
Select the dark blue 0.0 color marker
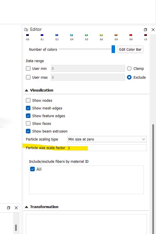click(x=27, y=35)
